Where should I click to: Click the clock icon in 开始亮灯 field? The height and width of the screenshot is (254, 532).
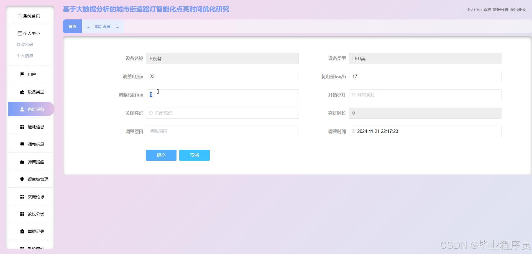(x=354, y=95)
